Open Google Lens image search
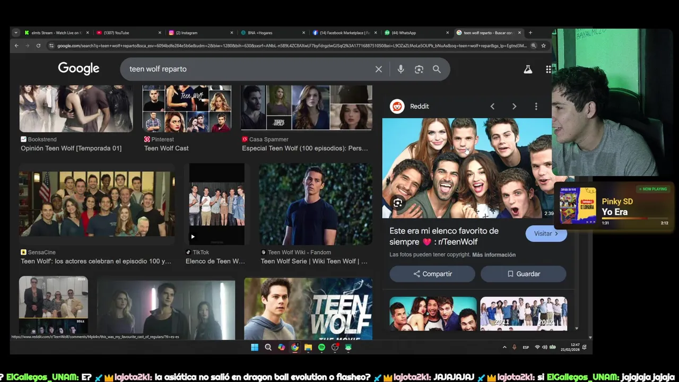 419,69
